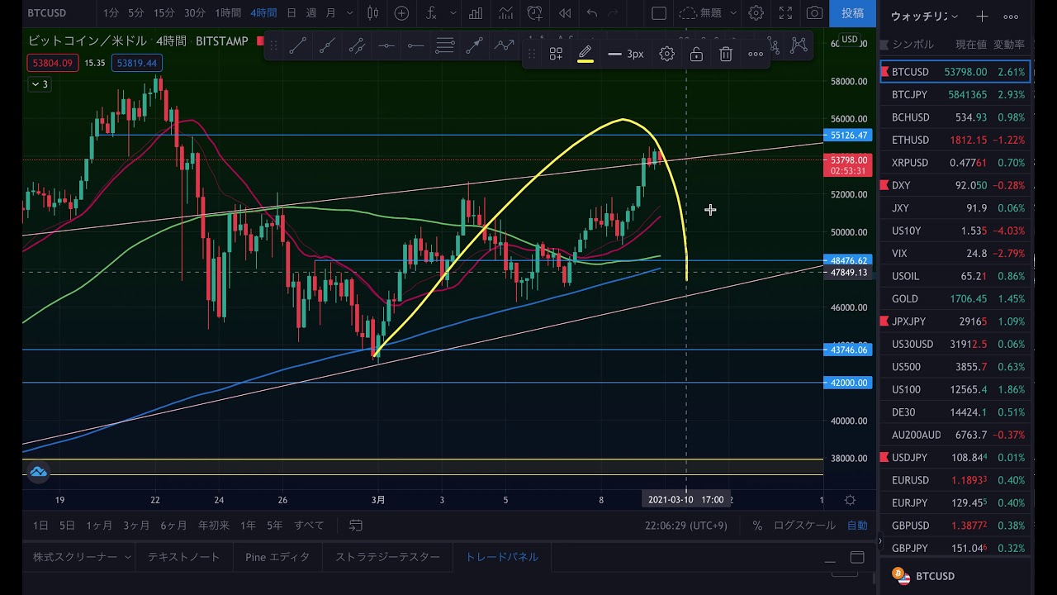Screen dimensions: 1057x595
Task: Undo the last chart action
Action: (x=591, y=13)
